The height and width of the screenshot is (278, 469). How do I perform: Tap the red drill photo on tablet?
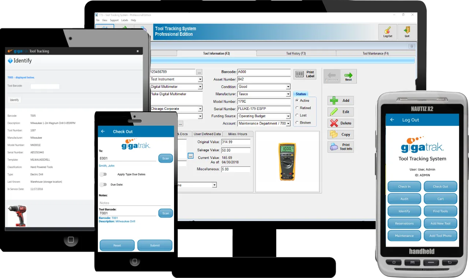pos(17,216)
